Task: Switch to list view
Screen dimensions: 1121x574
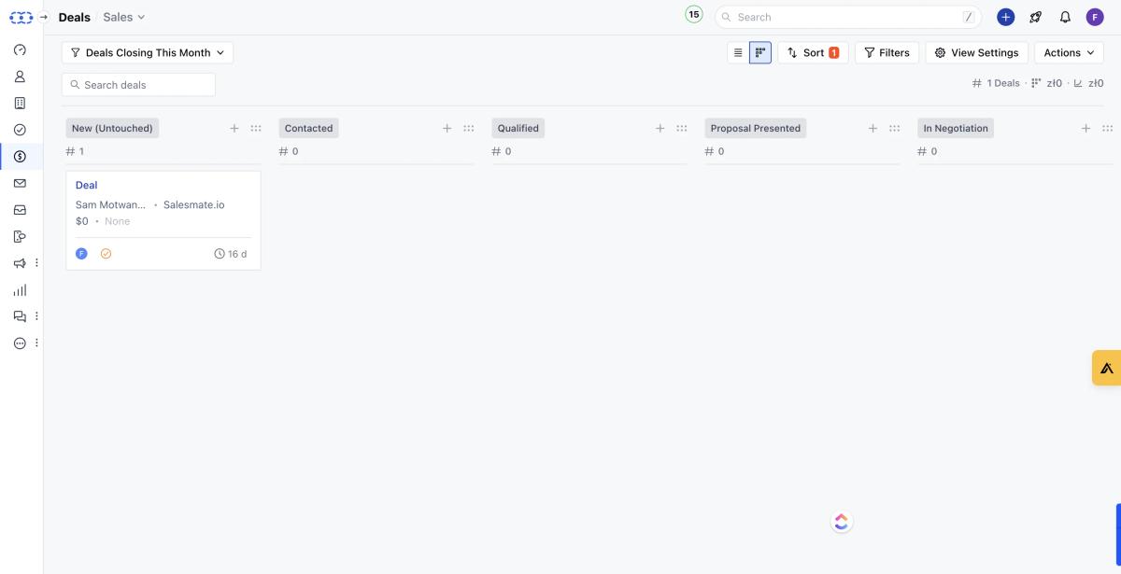Action: (x=738, y=53)
